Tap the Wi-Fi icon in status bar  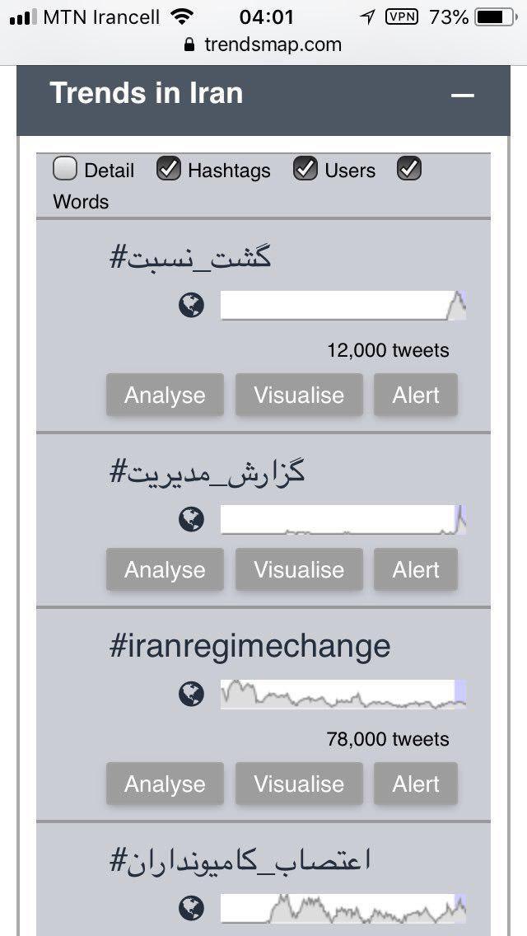(x=181, y=16)
